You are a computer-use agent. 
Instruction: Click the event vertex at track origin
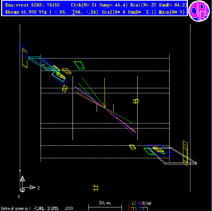pos(105,108)
